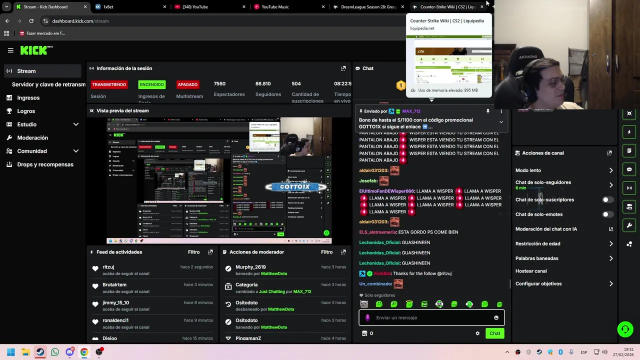Open Servidor y clave de retransmisión
Image resolution: width=640 pixels, height=360 pixels.
click(48, 84)
